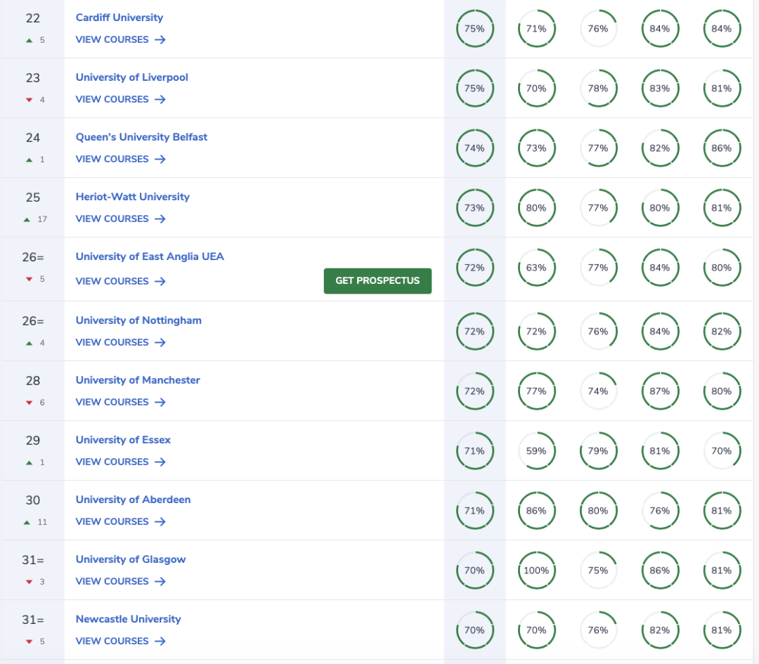Click rank 26= in Nottingham row

click(33, 321)
